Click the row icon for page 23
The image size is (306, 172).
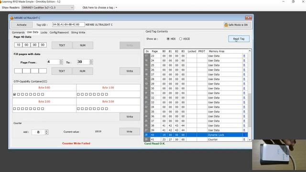pyautogui.click(x=244, y=56)
